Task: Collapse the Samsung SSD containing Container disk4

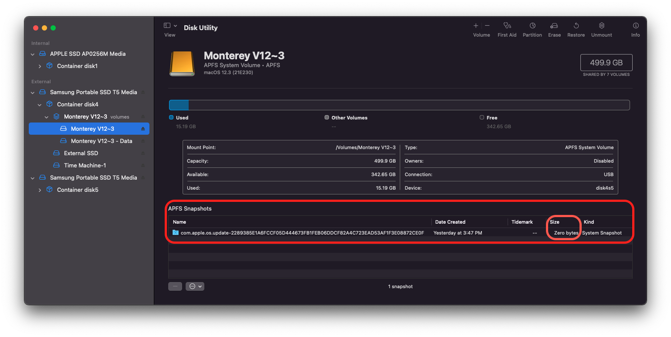Action: [x=33, y=92]
